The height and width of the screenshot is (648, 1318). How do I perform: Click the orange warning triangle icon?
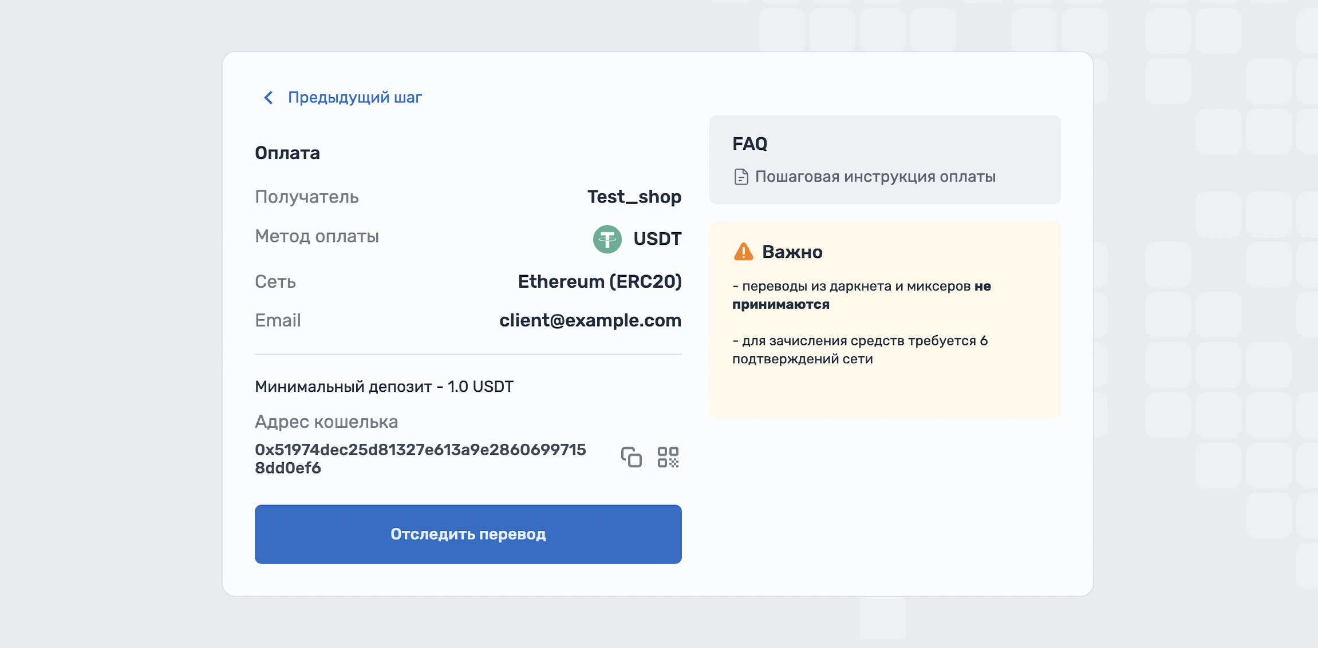point(743,252)
